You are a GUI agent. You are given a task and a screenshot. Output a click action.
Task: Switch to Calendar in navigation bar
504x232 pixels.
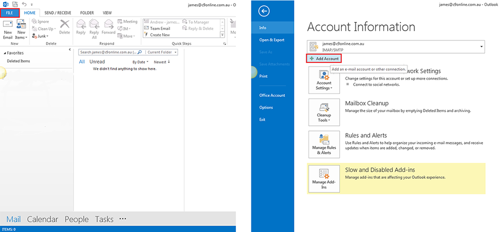tap(42, 219)
